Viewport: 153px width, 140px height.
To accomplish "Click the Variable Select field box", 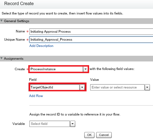I will (x=49, y=124).
